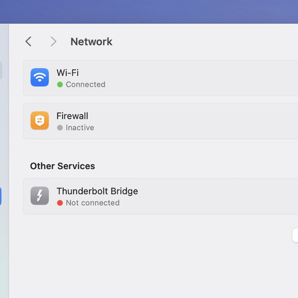Select the Thunderbolt Bridge service name

97,191
